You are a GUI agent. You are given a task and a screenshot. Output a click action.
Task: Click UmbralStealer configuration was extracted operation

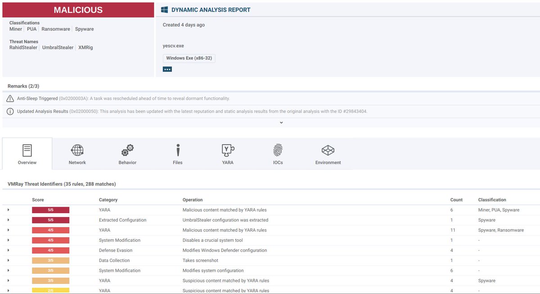(225, 220)
